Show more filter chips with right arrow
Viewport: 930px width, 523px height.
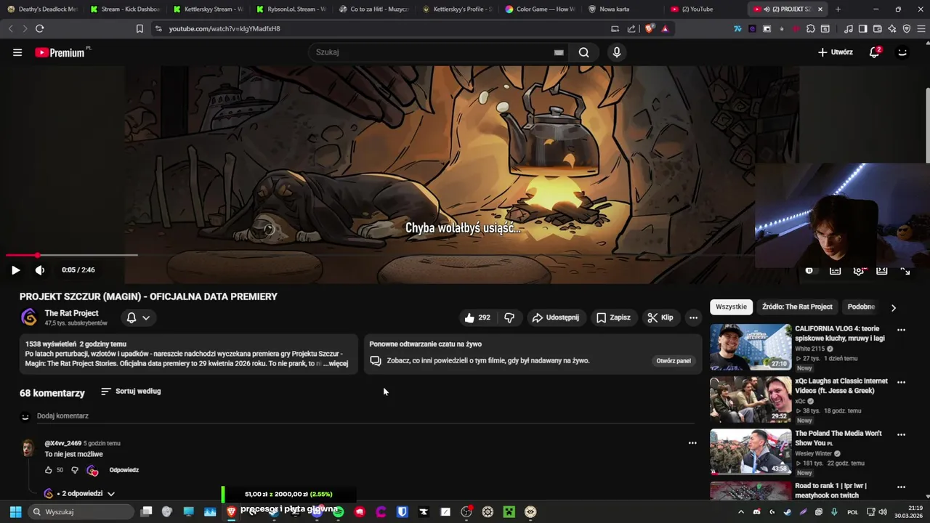(x=894, y=307)
